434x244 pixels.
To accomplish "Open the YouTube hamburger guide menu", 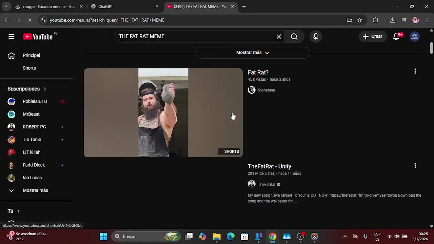I will click(x=12, y=37).
